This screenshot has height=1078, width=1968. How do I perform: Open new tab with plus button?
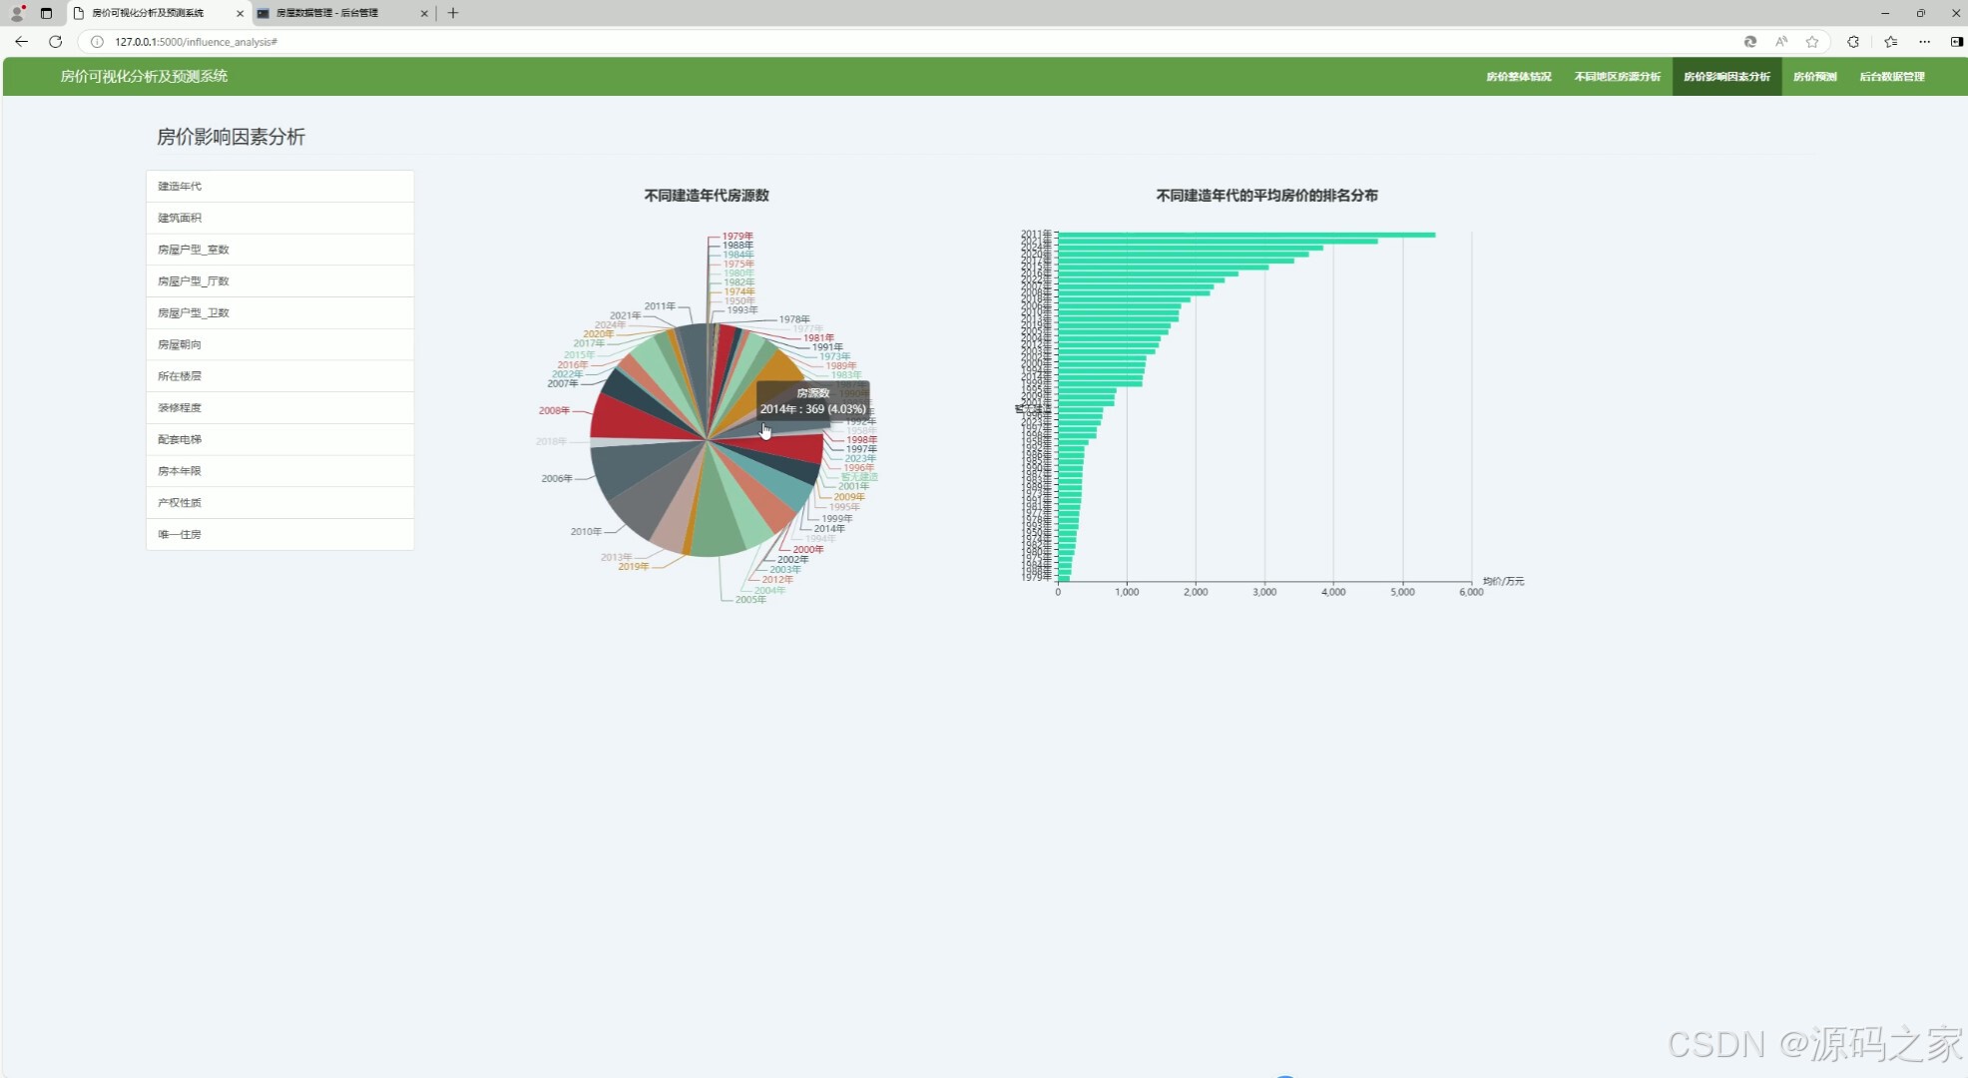tap(453, 13)
